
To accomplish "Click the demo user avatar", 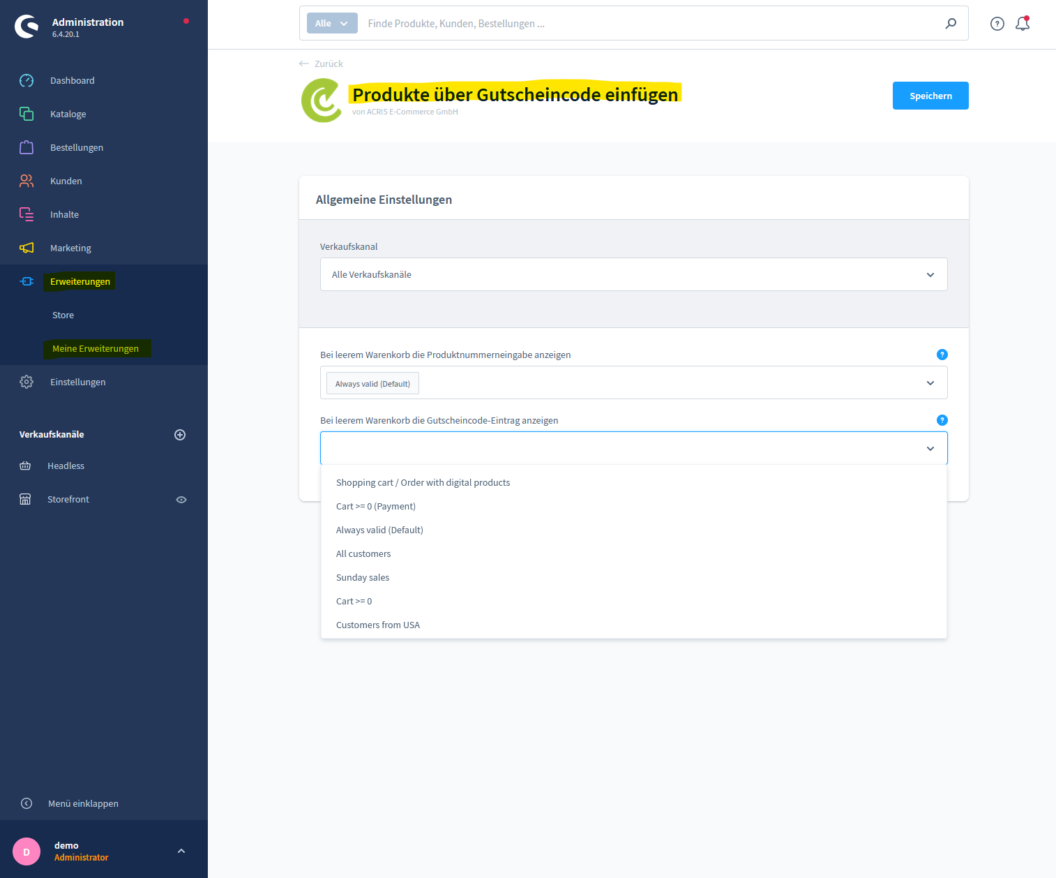I will [x=27, y=851].
